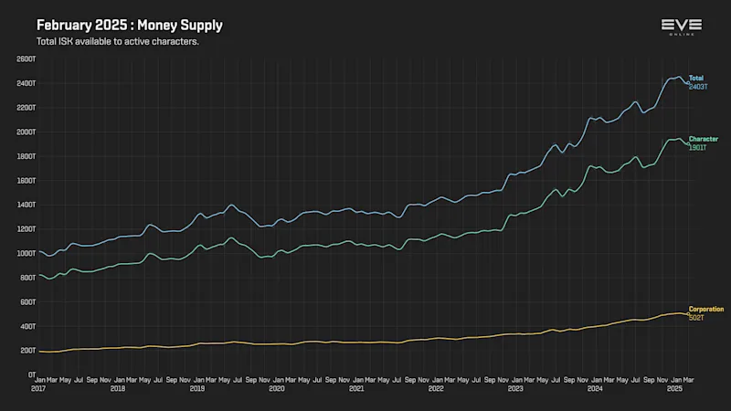Click the '2025' year label on x-axis

tap(674, 389)
